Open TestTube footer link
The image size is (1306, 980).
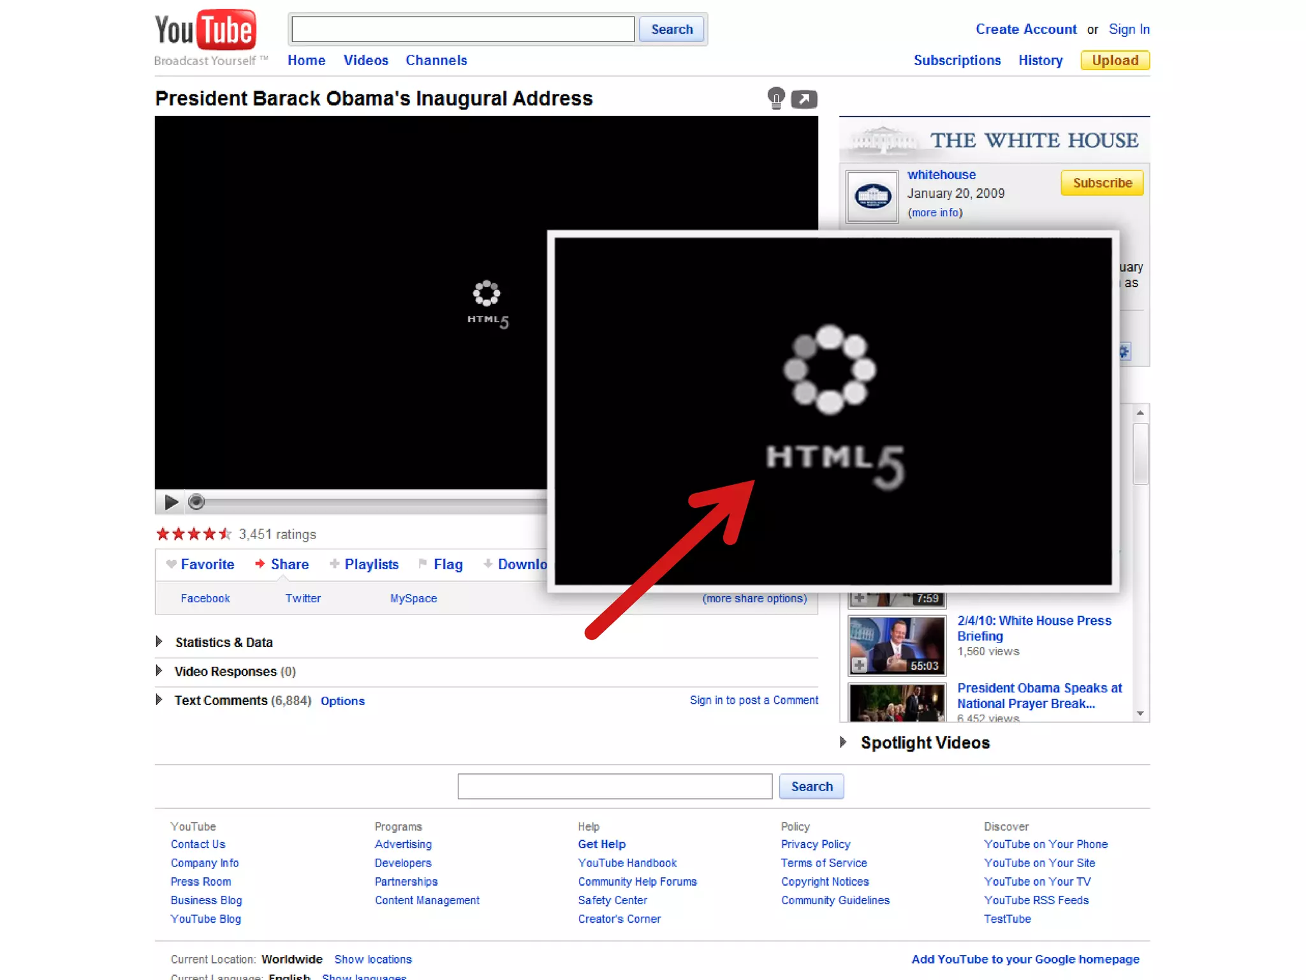[x=1007, y=919]
